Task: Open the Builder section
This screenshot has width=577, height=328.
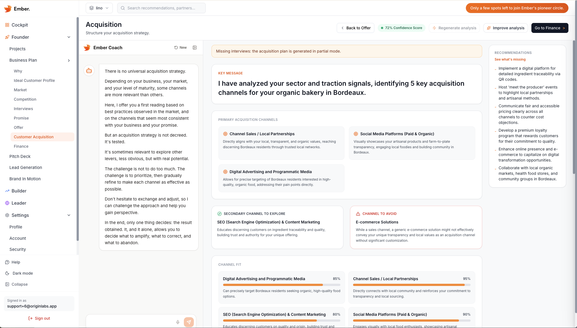Action: pyautogui.click(x=19, y=191)
